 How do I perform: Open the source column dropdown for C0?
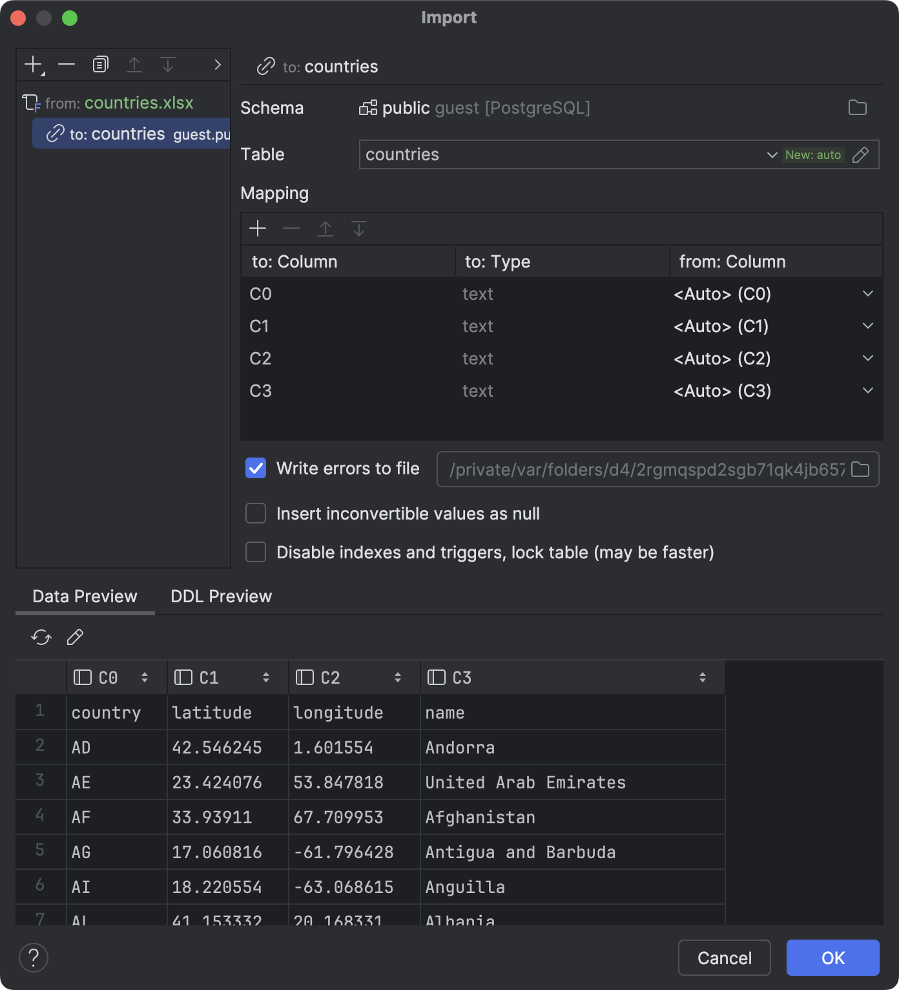point(867,294)
